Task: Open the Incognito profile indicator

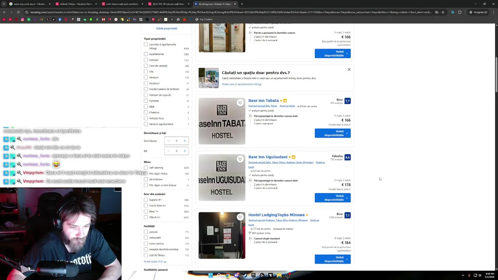Action: 478,12
